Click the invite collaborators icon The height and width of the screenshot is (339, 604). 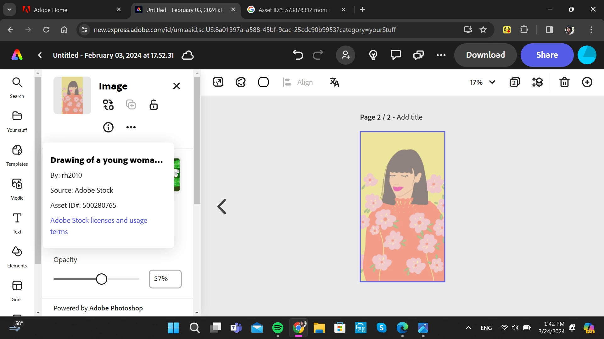(346, 55)
